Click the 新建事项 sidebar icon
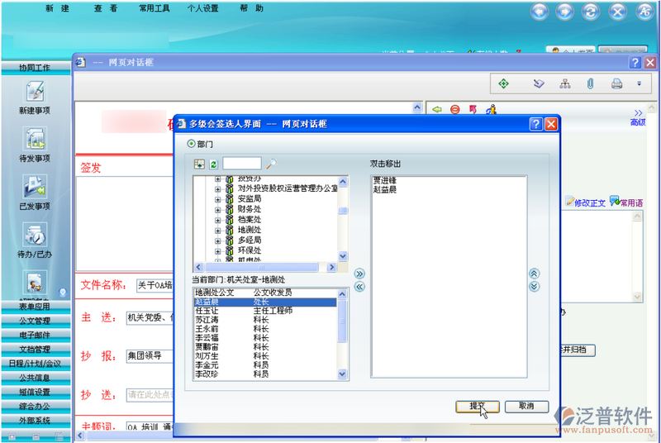The image size is (661, 443). (35, 91)
